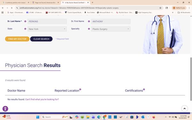Click into the Dr. First Name field
The image size is (192, 120).
pyautogui.click(x=111, y=21)
